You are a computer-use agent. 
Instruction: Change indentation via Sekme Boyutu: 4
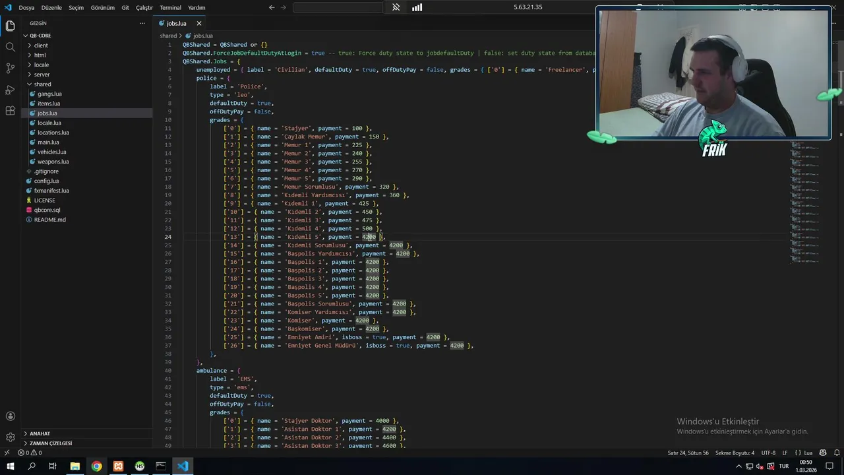735,453
